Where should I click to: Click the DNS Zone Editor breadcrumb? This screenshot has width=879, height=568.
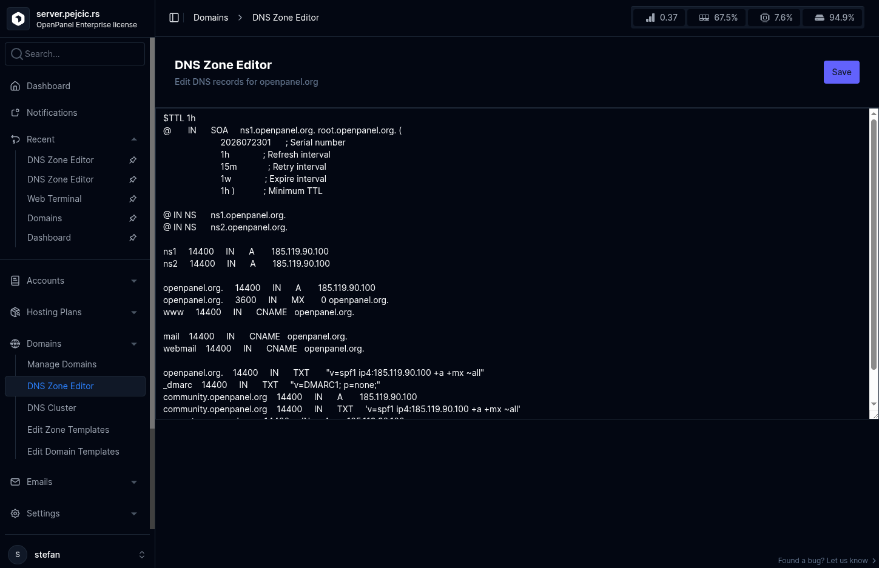coord(286,18)
